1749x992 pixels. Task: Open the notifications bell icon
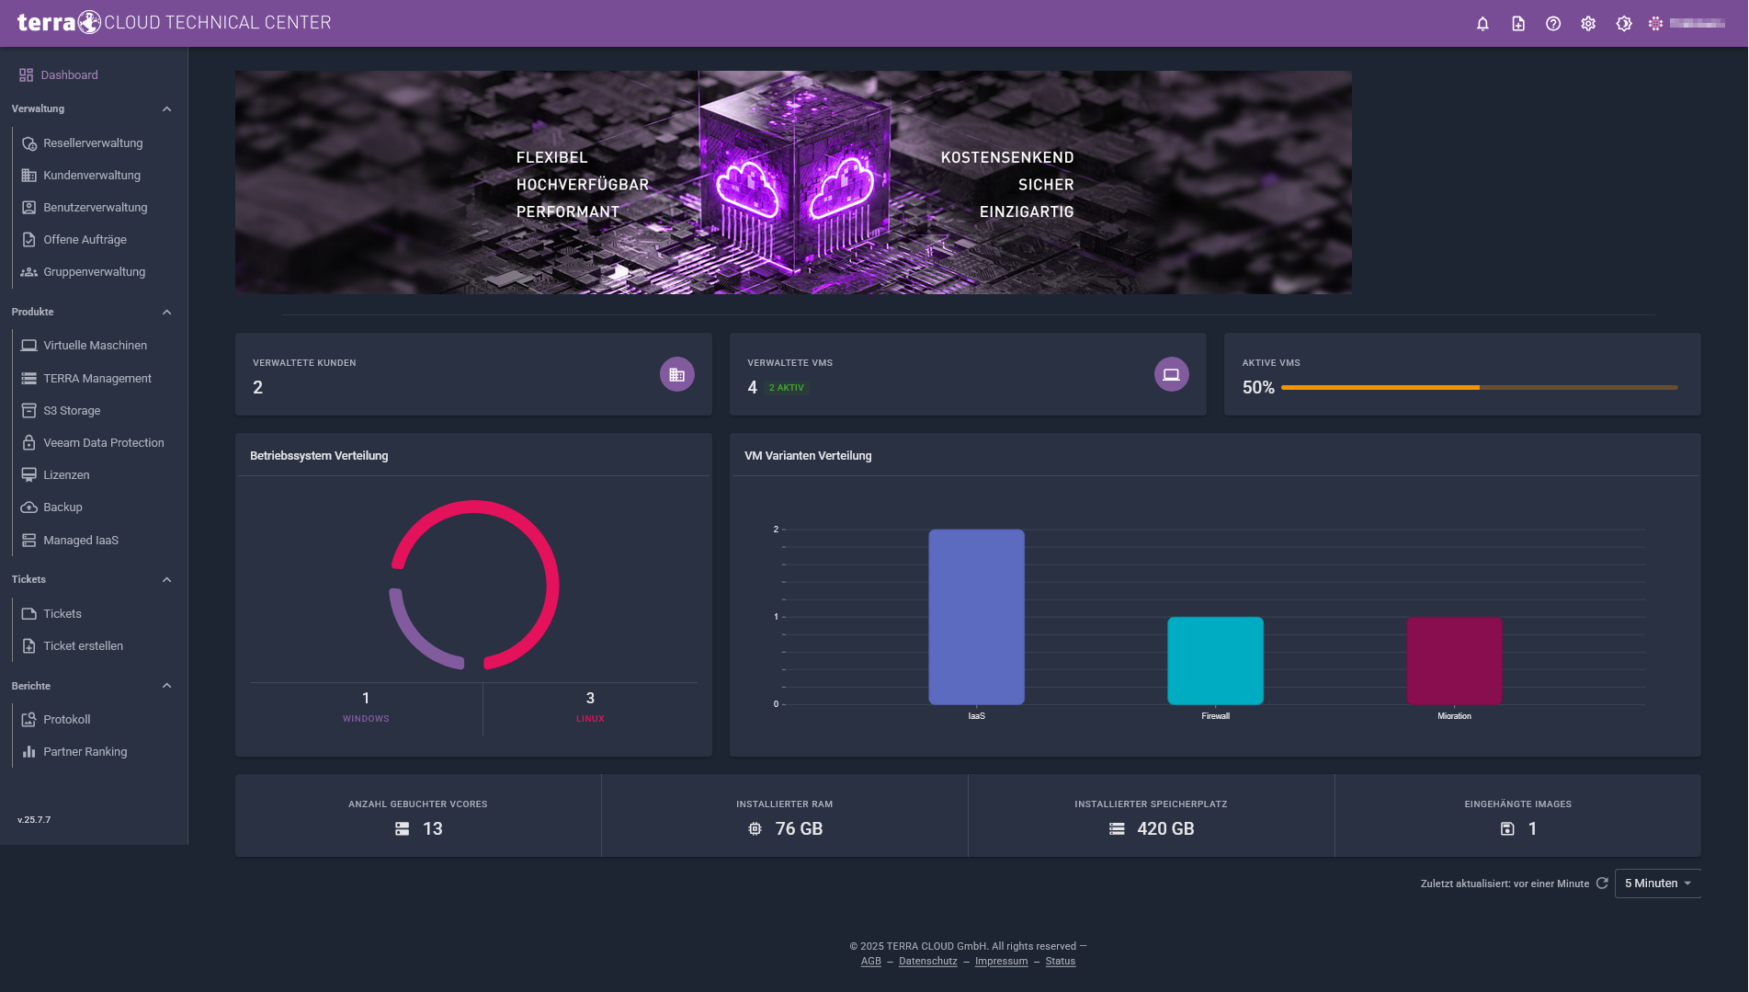(x=1482, y=24)
